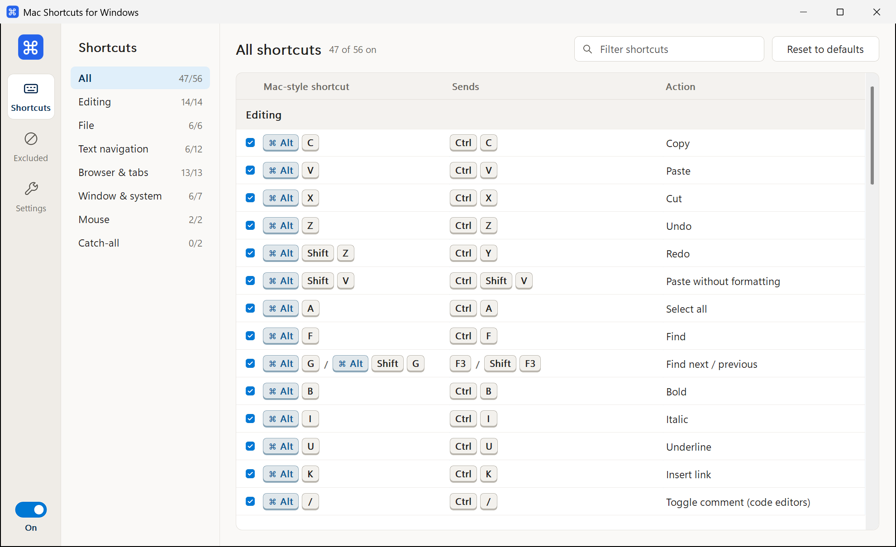Disable the Toggle comment shortcut checkbox

[250, 501]
